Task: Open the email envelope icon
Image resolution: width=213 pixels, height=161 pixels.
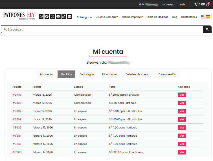Action: [x=69, y=16]
